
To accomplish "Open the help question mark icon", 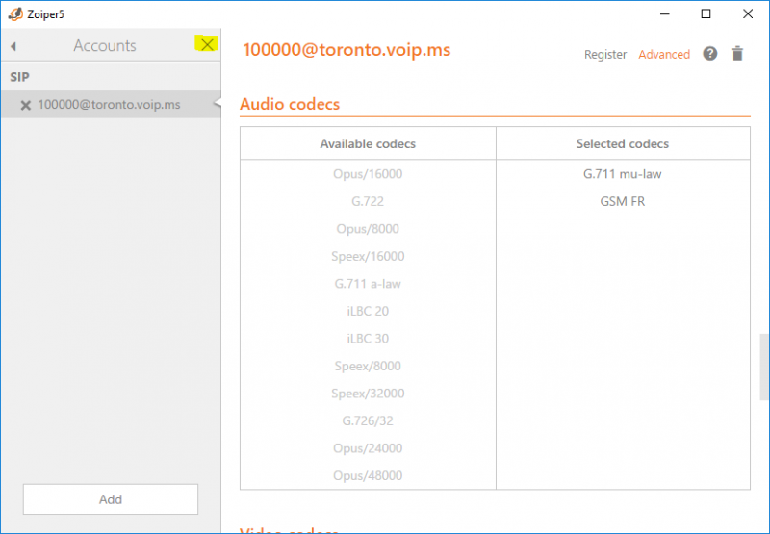I will [709, 54].
